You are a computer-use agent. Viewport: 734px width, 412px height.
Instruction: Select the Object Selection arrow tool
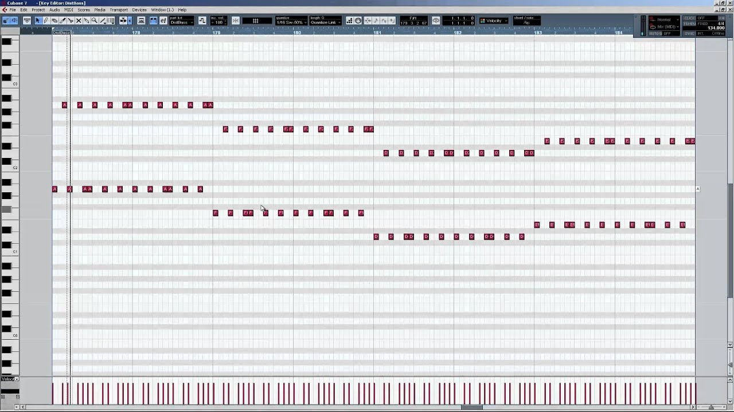click(38, 21)
